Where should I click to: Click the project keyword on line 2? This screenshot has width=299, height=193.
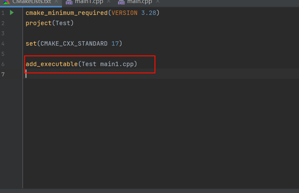(39, 23)
